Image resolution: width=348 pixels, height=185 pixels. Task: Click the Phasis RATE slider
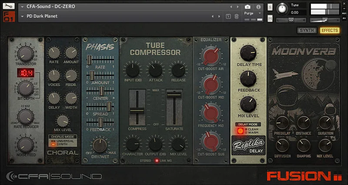100,60
